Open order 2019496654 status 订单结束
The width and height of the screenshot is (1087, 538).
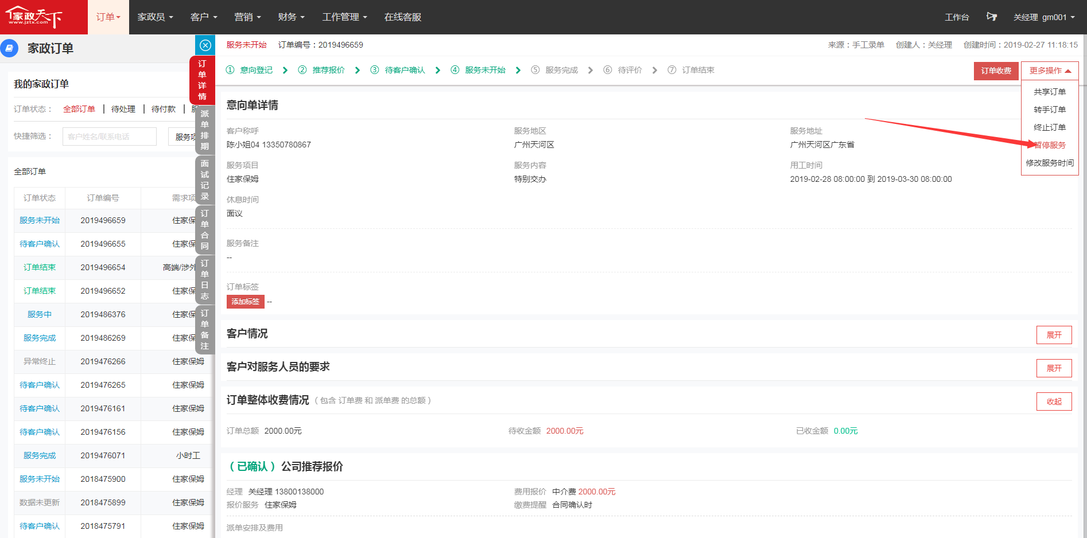point(40,267)
